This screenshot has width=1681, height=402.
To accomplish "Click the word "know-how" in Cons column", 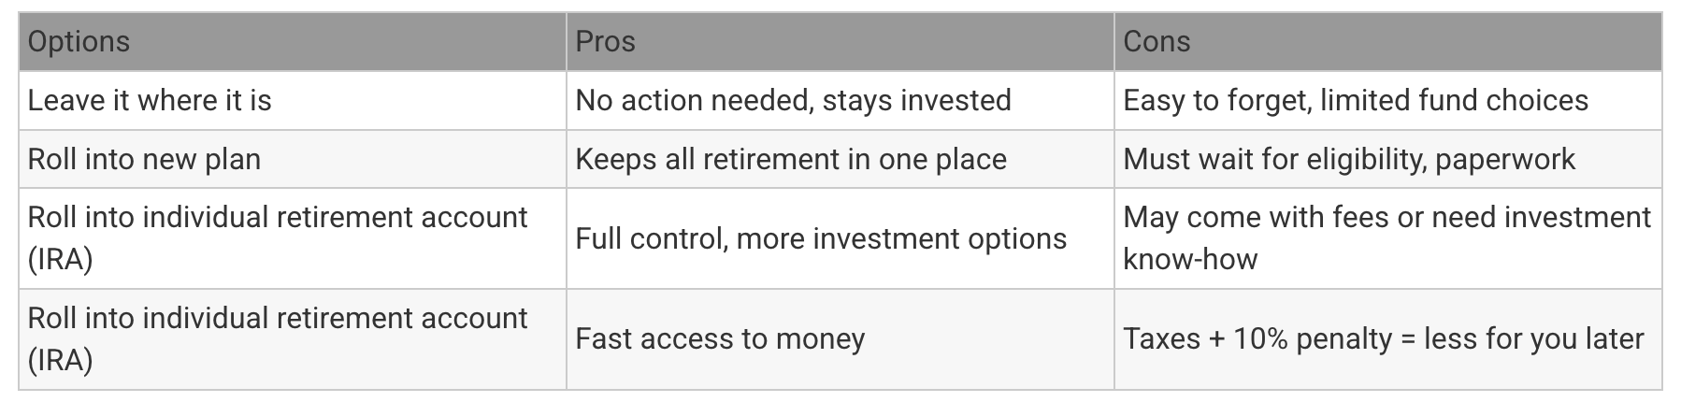I will (x=1189, y=259).
